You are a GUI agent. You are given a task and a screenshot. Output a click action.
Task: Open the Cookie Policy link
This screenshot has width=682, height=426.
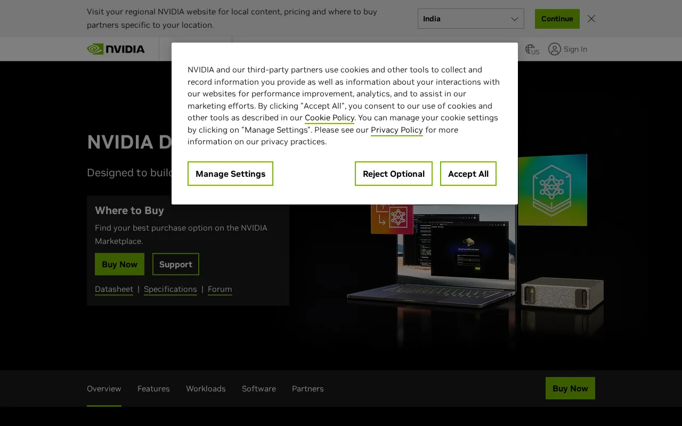pos(329,118)
